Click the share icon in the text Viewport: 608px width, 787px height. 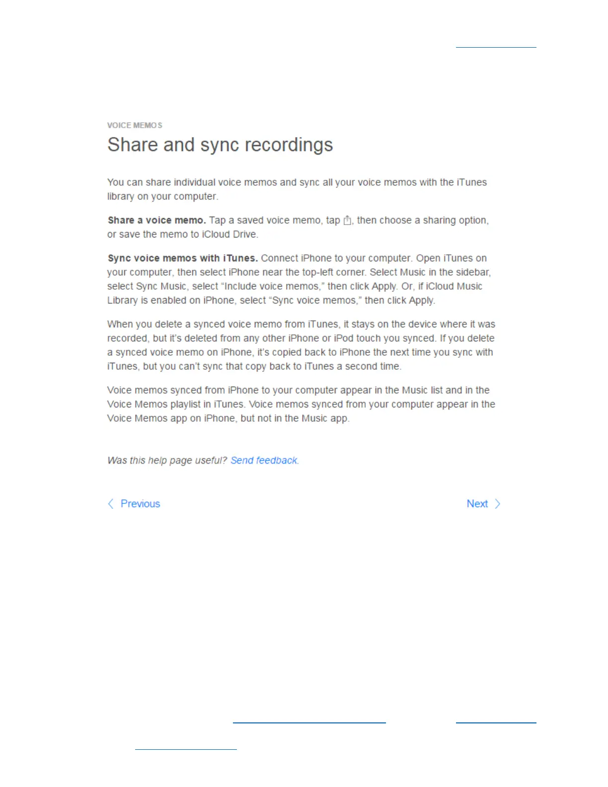[x=347, y=220]
